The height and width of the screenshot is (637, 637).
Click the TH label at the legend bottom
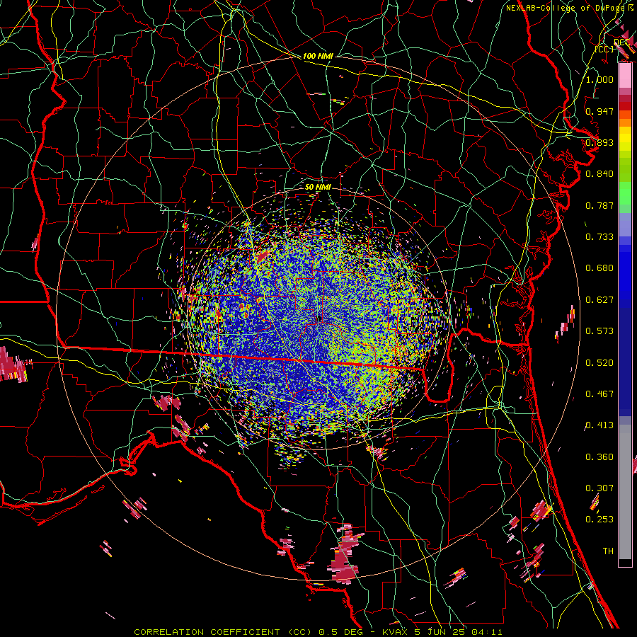[x=608, y=551]
